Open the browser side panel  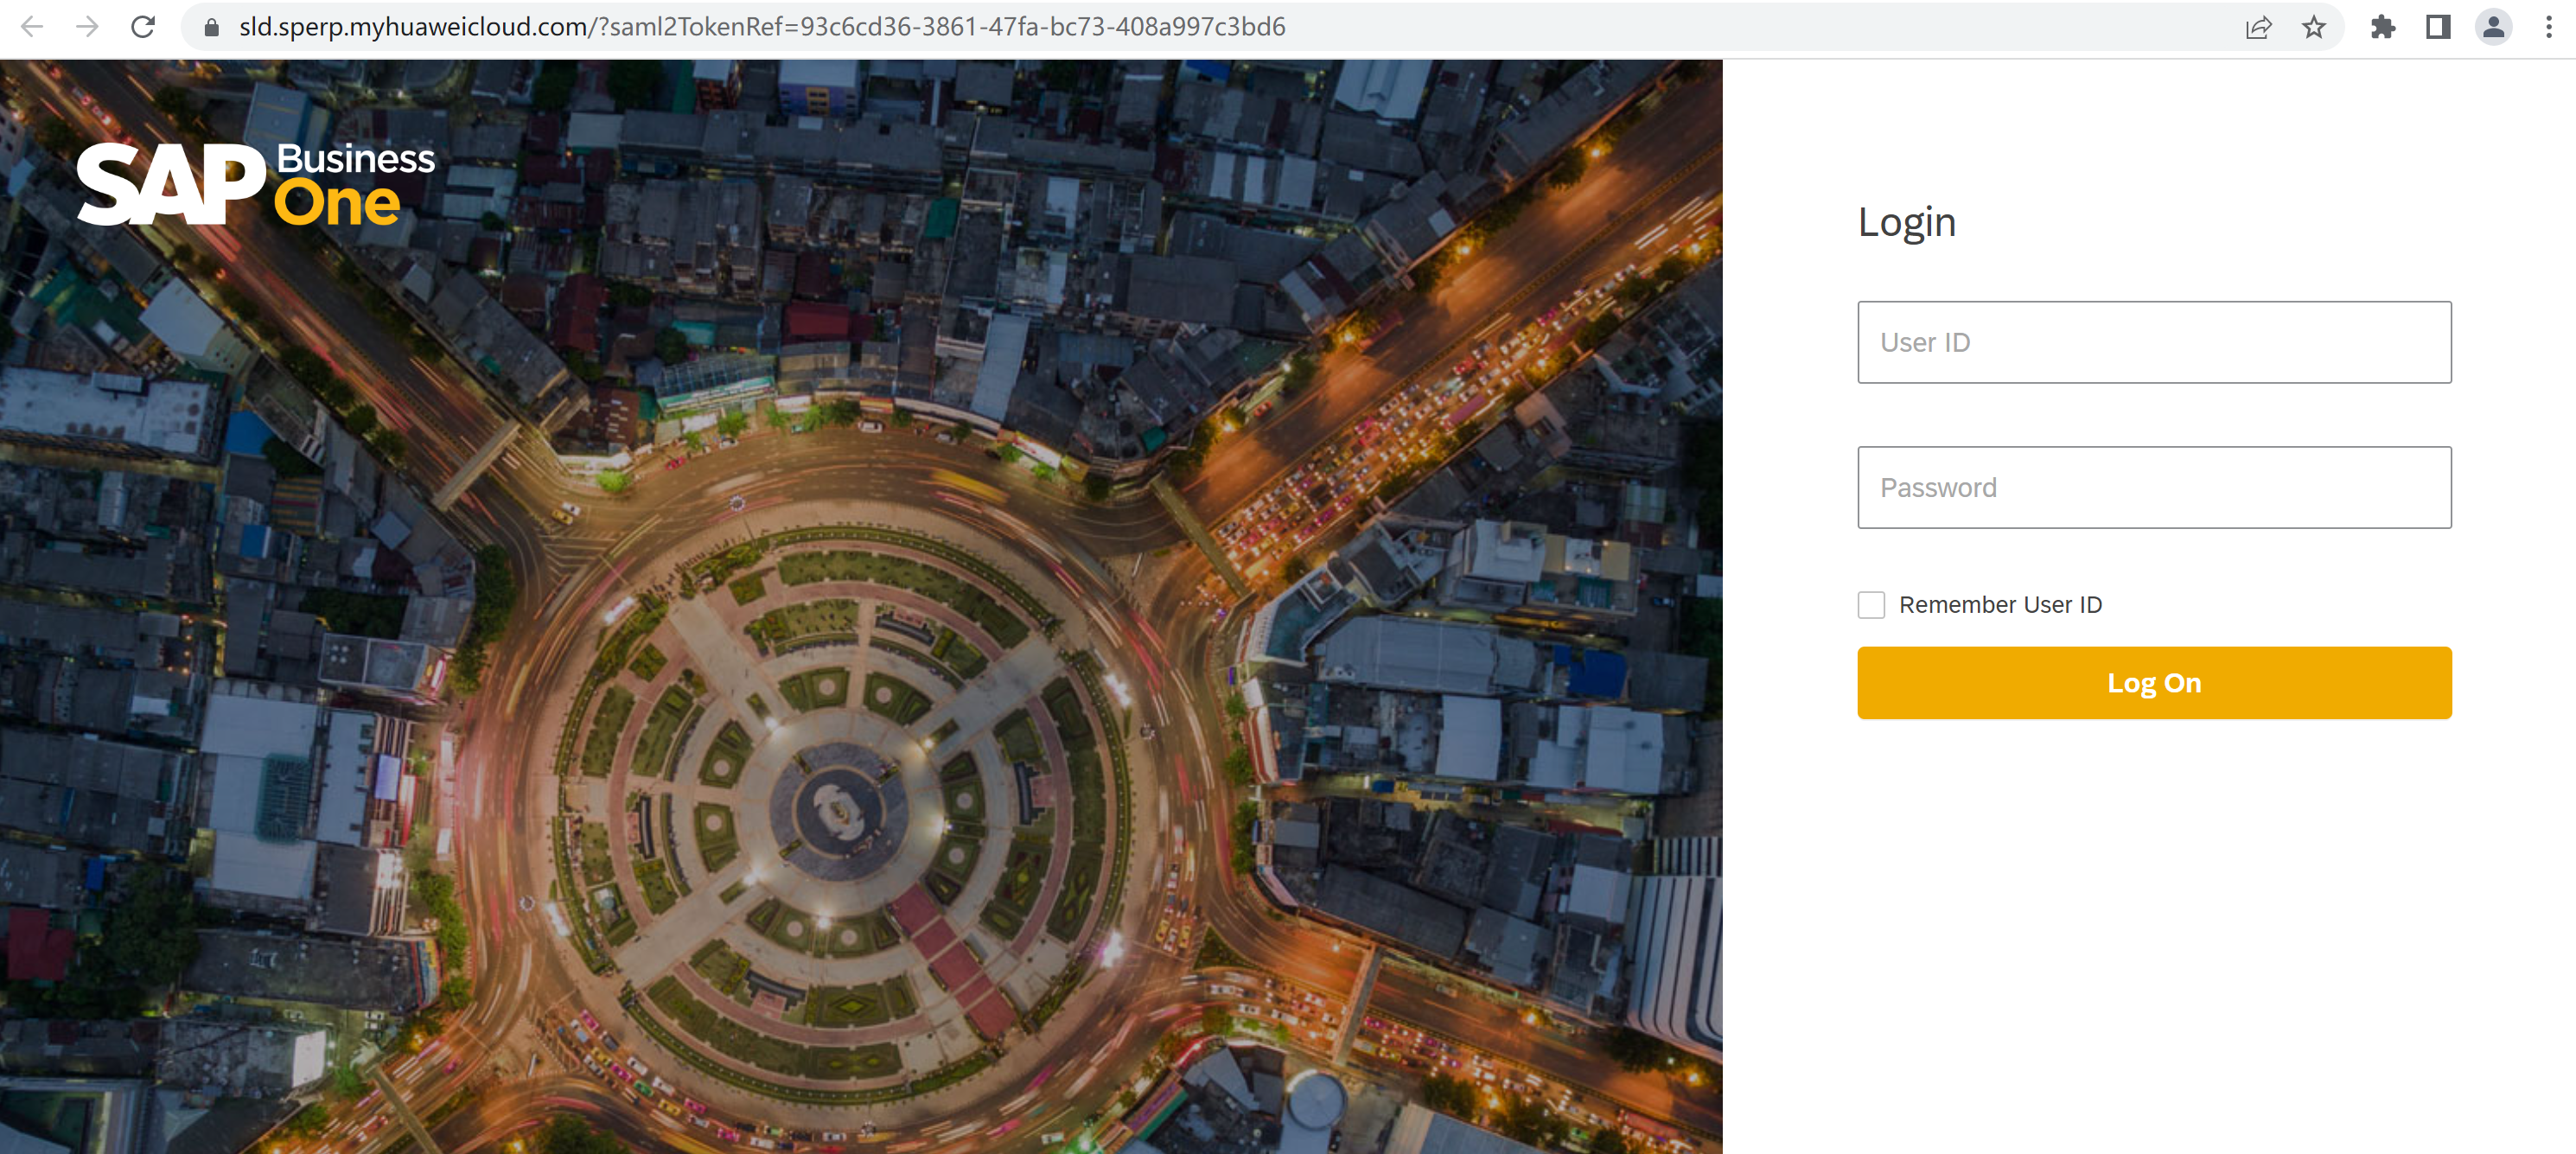(x=2437, y=27)
